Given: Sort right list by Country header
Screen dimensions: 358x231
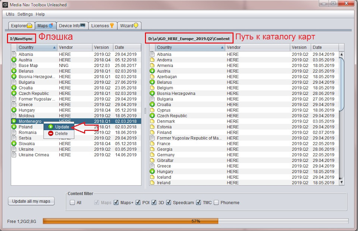Looking at the screenshot, I should tap(190, 47).
